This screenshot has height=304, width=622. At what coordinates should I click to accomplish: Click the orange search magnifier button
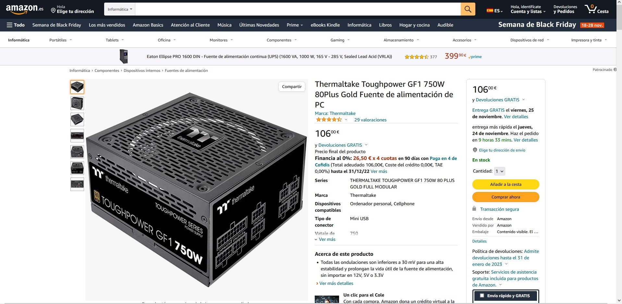(x=468, y=9)
